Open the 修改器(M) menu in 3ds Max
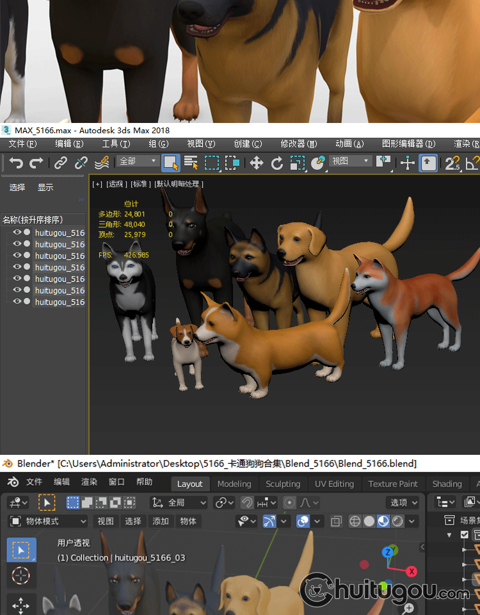 298,144
